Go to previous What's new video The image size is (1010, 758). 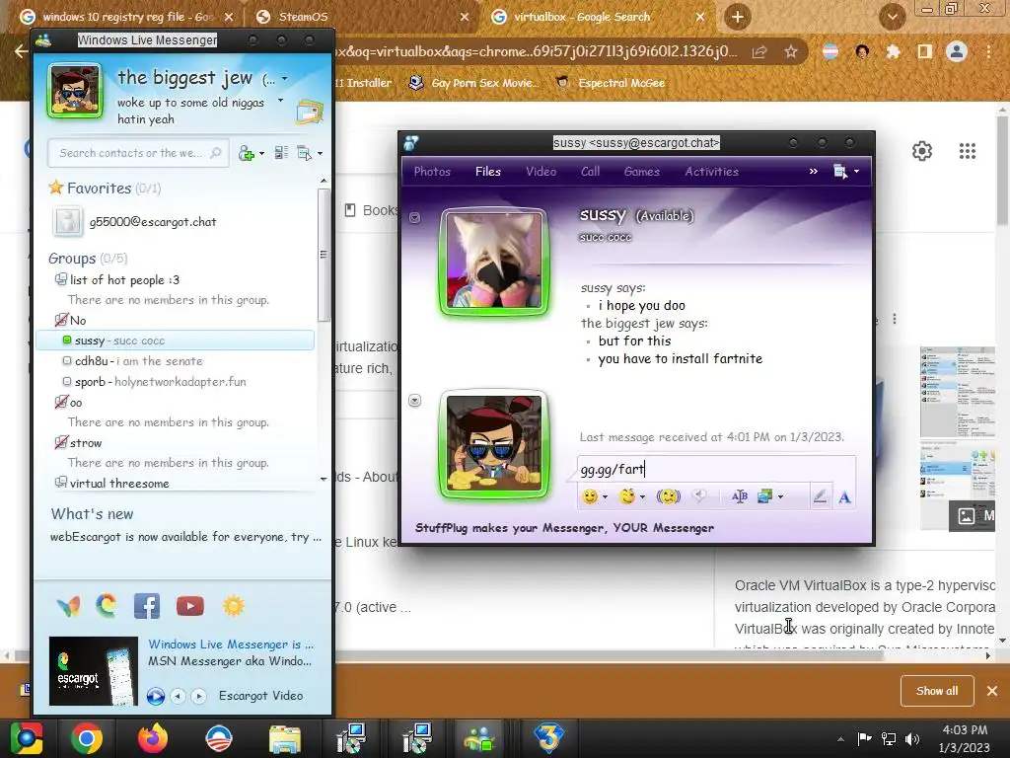(179, 696)
